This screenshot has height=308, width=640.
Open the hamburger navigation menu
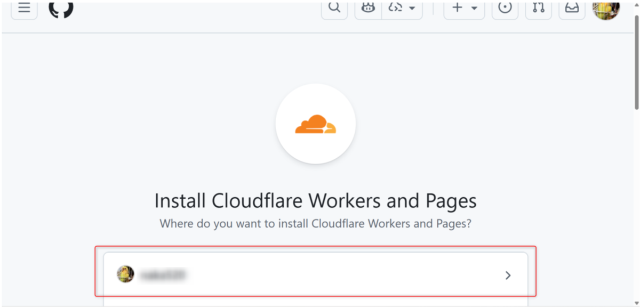(24, 9)
